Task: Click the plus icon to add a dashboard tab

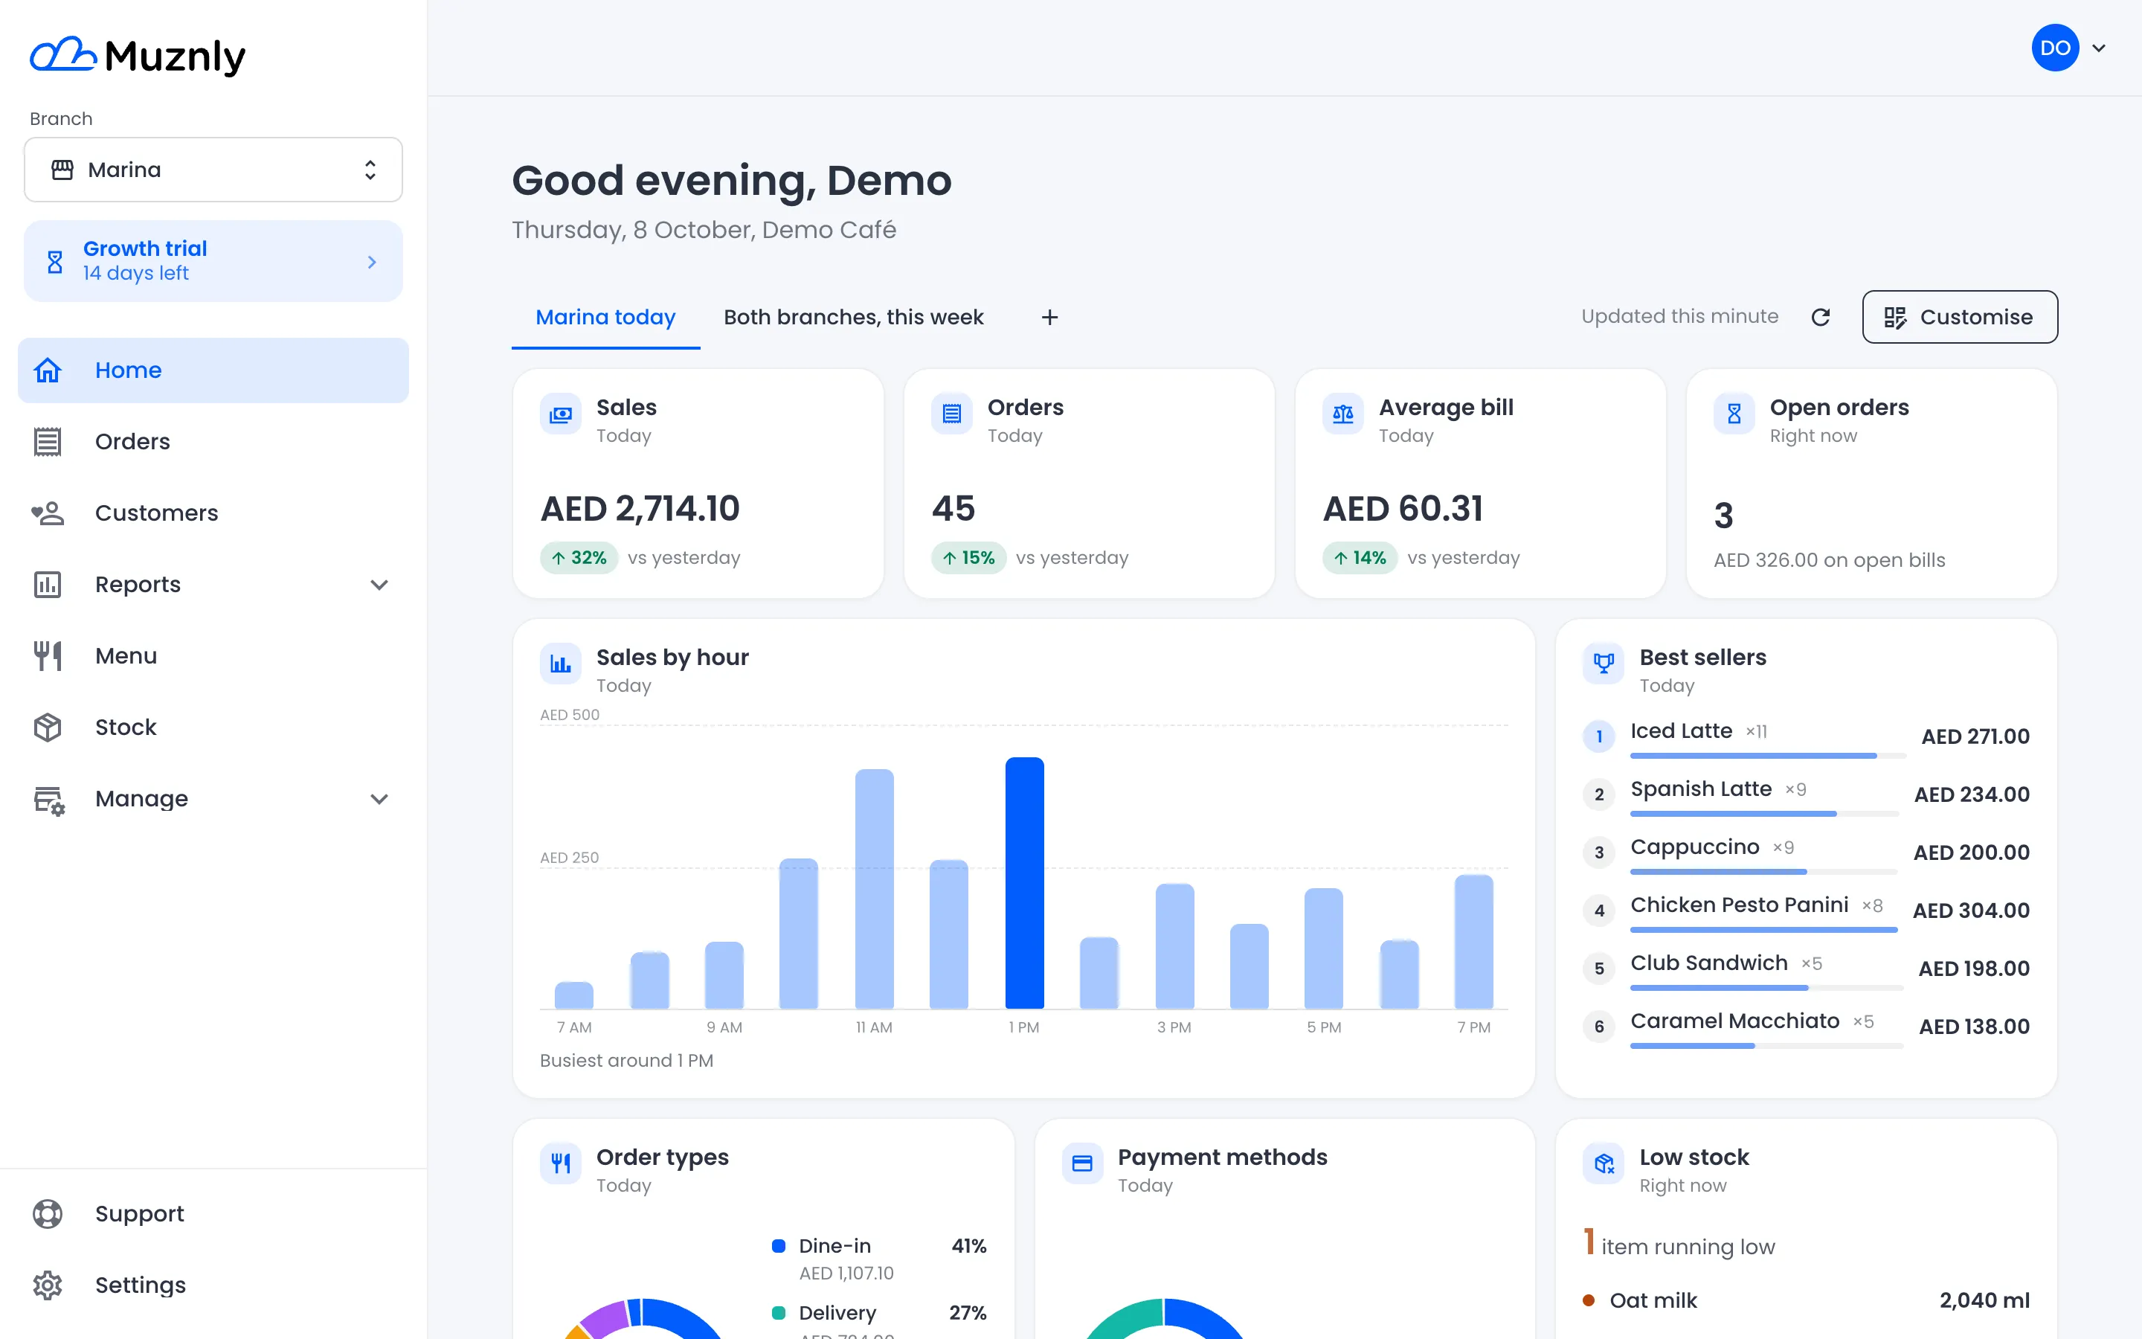Action: [1049, 317]
